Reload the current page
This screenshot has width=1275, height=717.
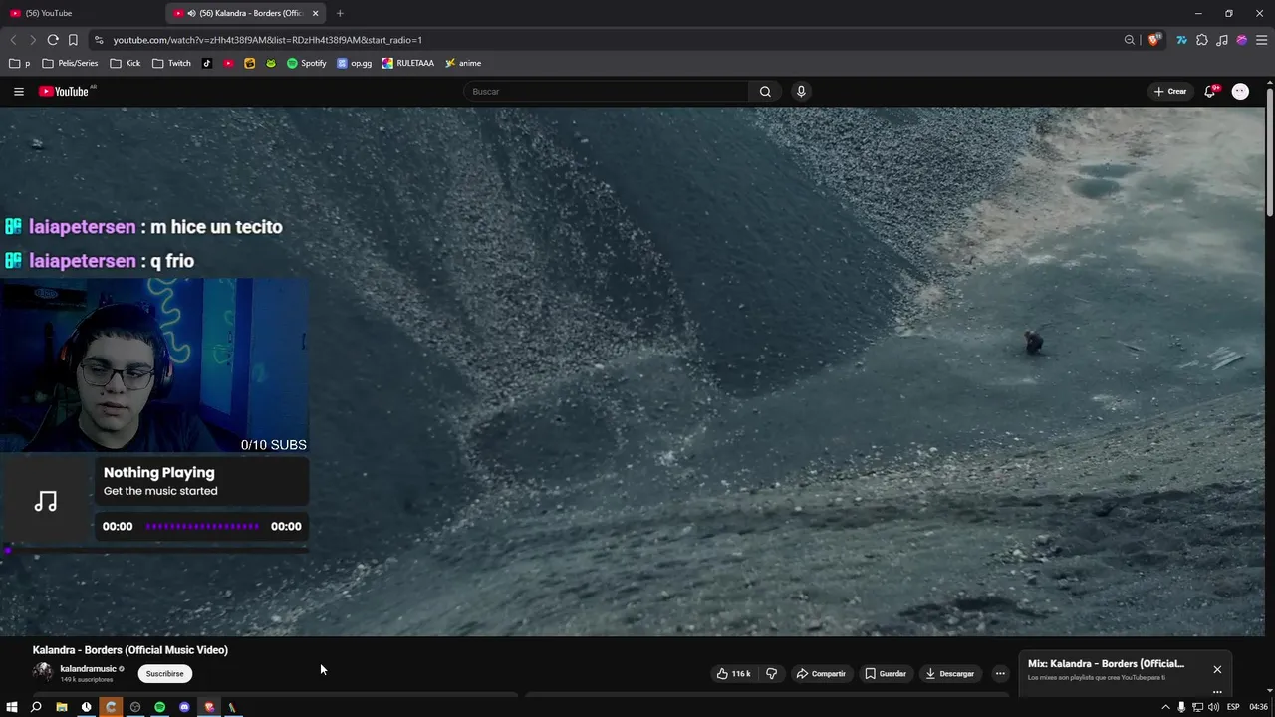[x=53, y=40]
